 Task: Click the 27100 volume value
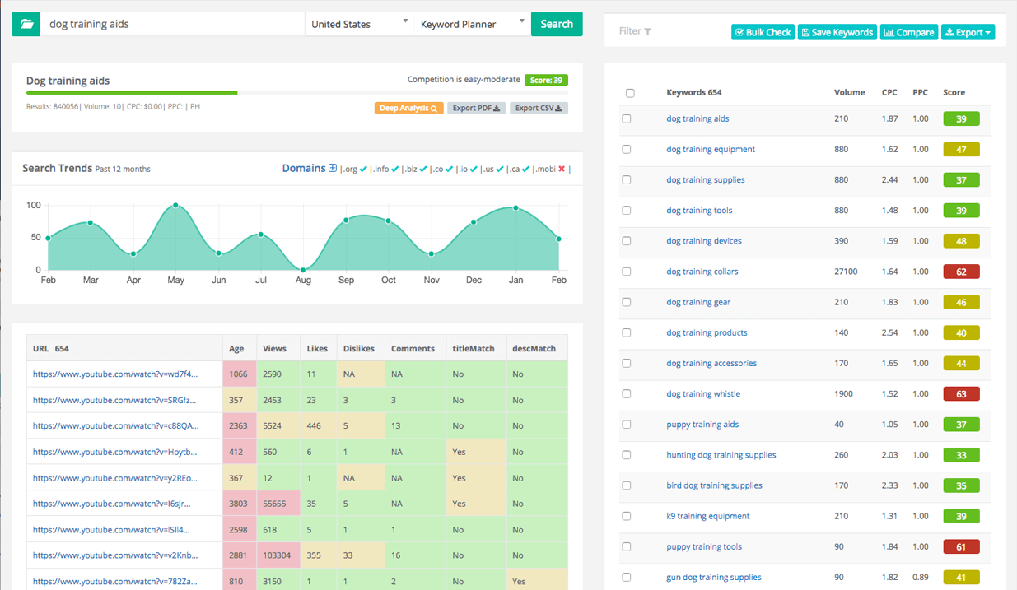pos(846,272)
